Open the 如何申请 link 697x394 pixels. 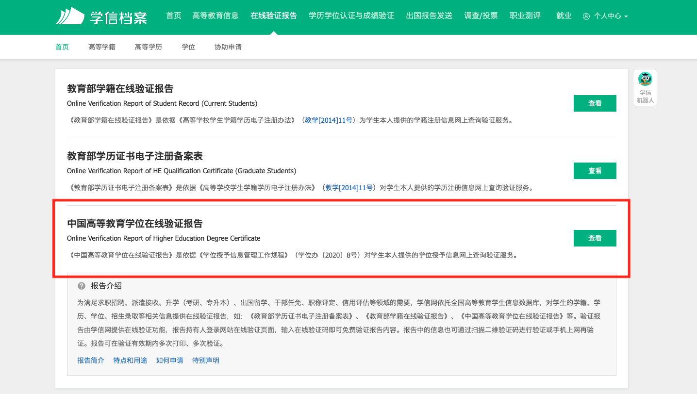click(x=170, y=361)
